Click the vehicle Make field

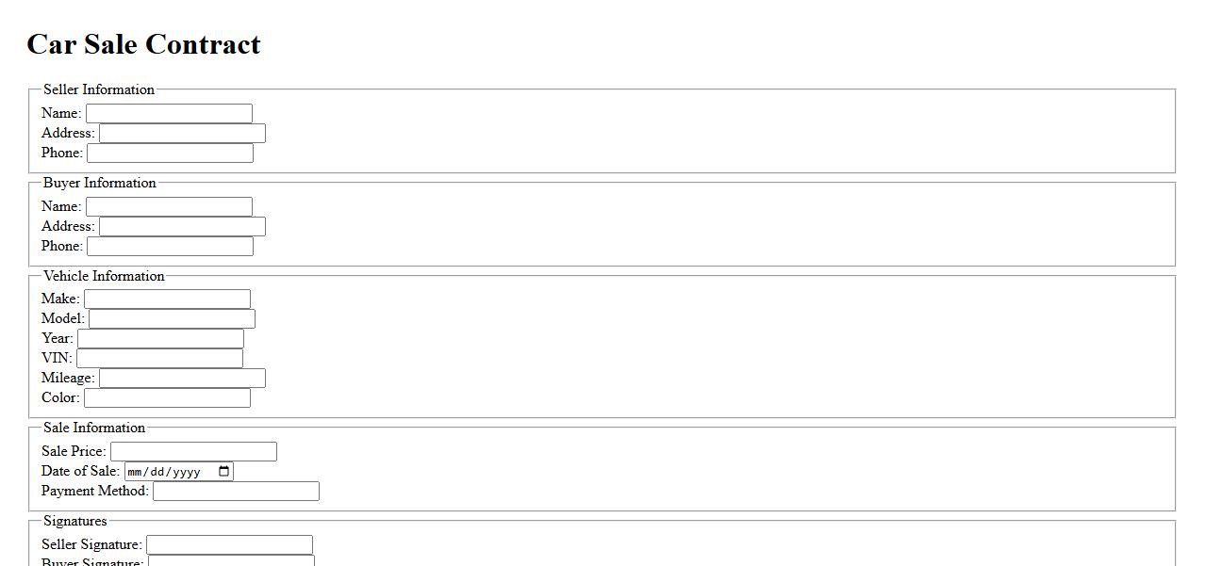click(x=167, y=299)
